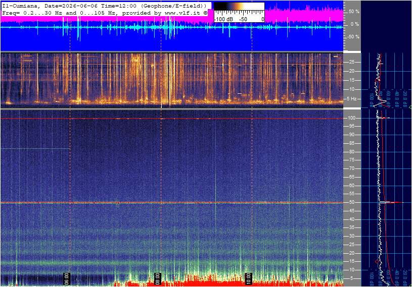Click the 90 tick on the lower frequency axis

coord(351,135)
